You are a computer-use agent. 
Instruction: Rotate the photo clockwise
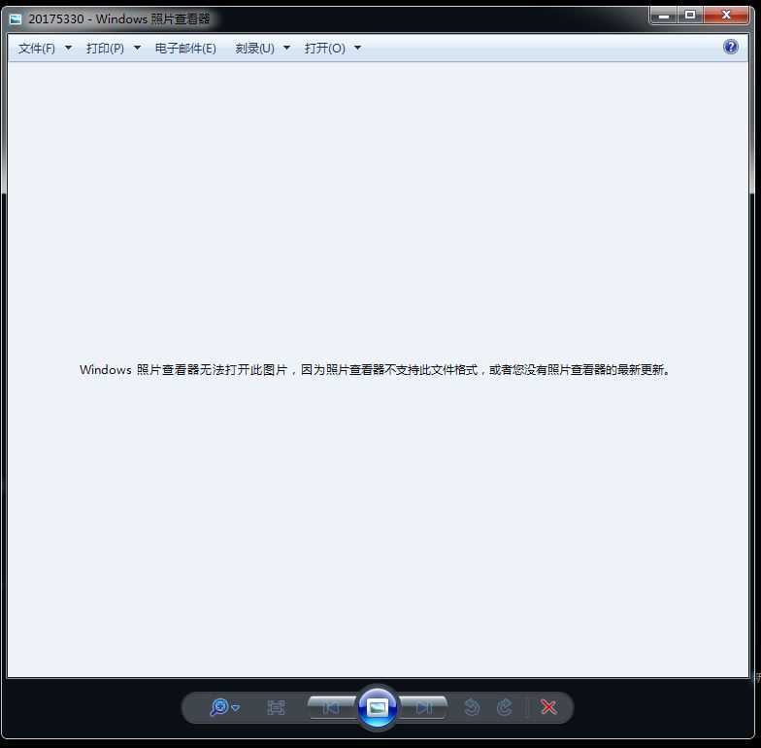coord(505,707)
